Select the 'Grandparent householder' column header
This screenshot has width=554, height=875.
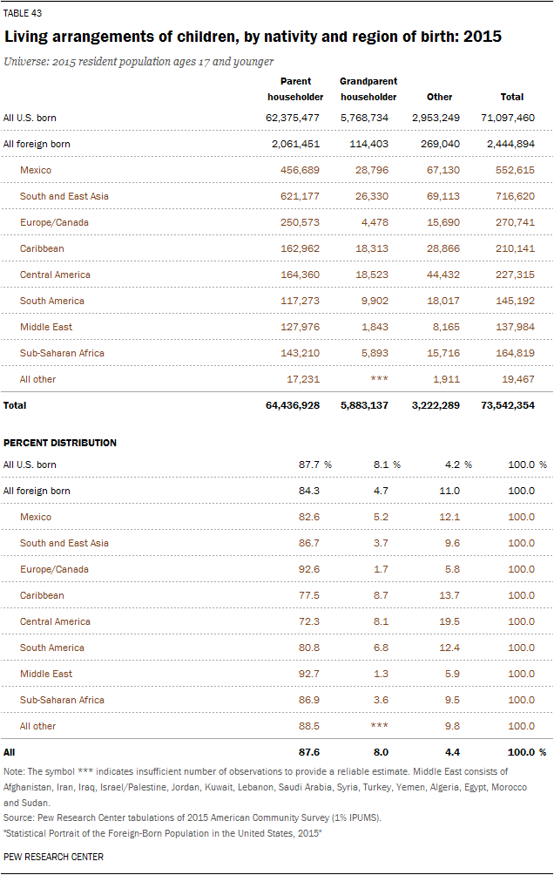[x=368, y=89]
